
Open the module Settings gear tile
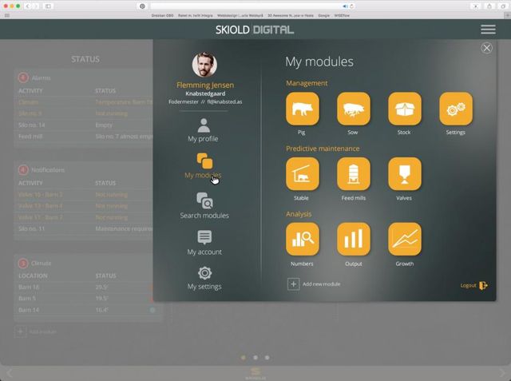point(455,109)
